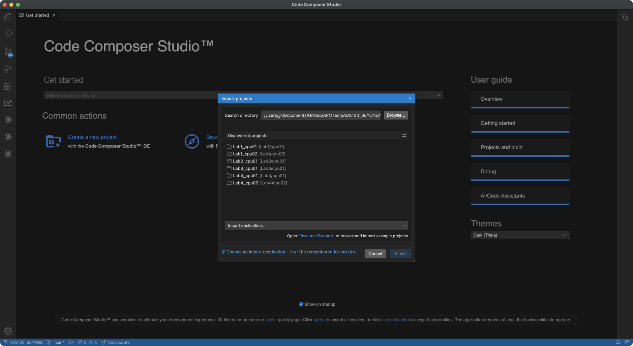Click the folder icon next to Lab4_cpu02

[229, 183]
